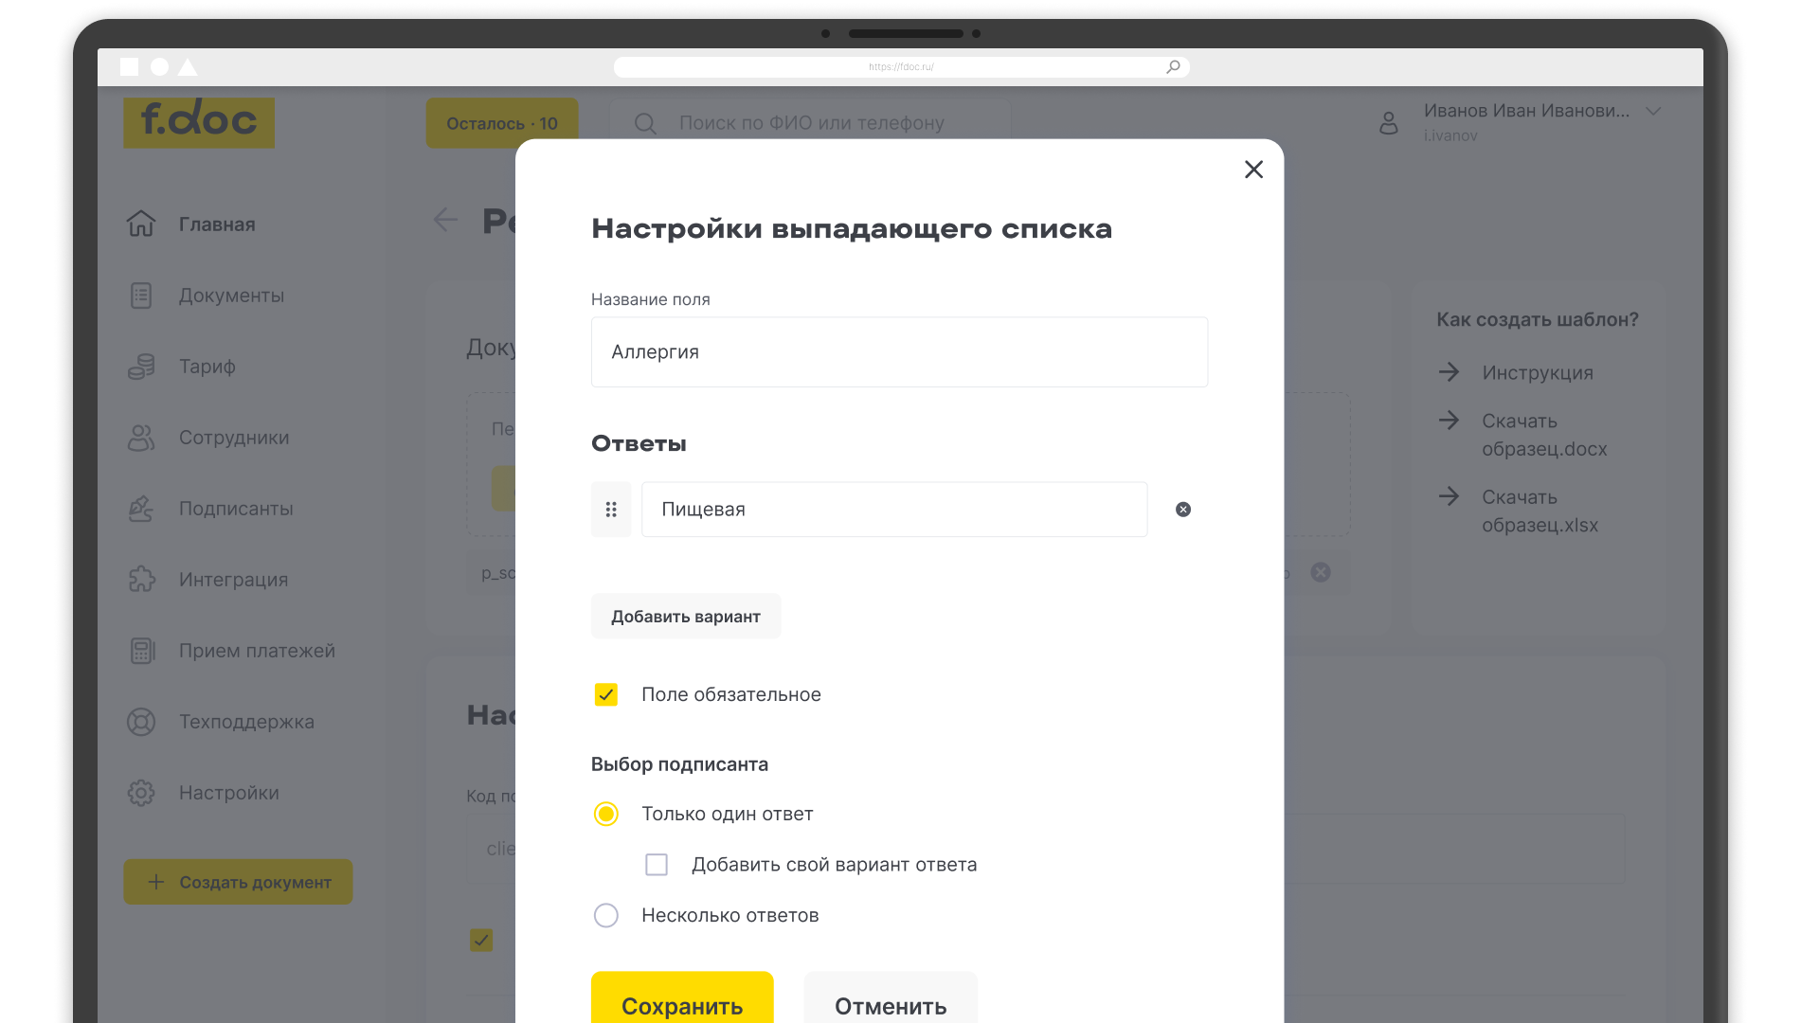
Task: Click Создать документ button
Action: point(238,882)
